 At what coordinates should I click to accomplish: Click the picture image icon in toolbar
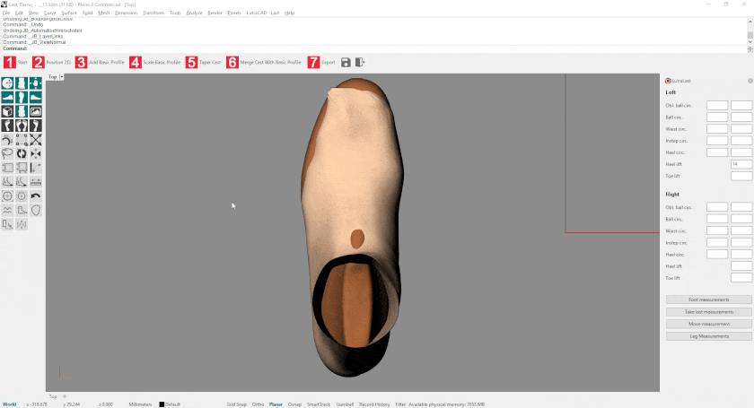tap(36, 111)
